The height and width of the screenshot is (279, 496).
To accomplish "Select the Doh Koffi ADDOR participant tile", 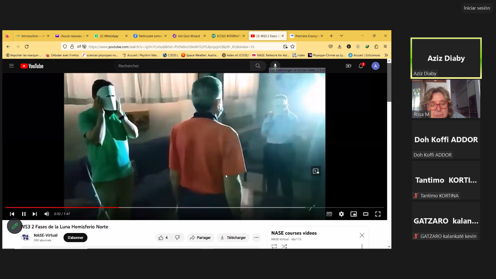I will tap(446, 139).
